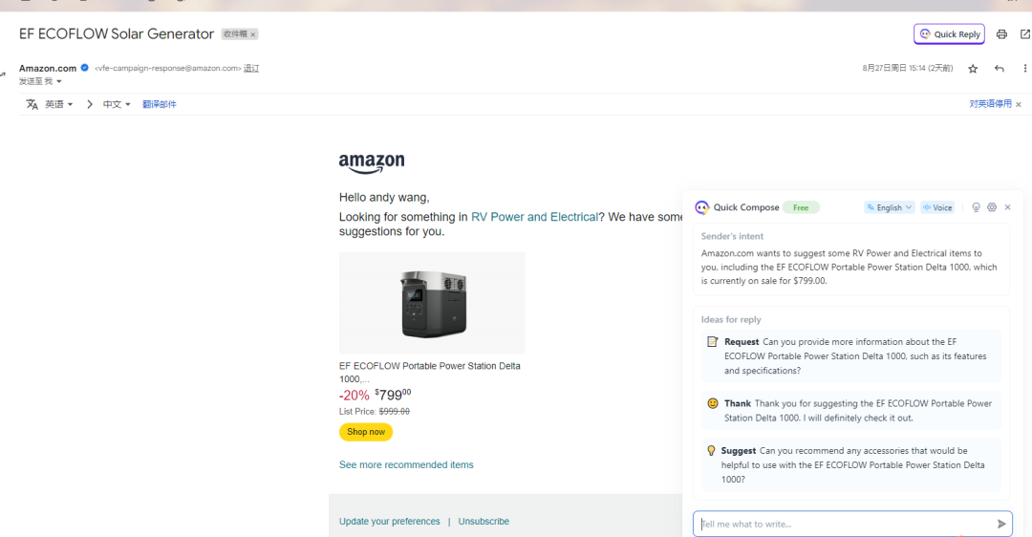Open the target language 中文 dropdown
This screenshot has height=537, width=1032.
pyautogui.click(x=117, y=105)
